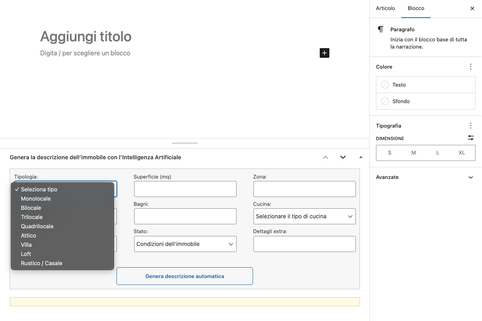This screenshot has width=482, height=321.
Task: Set font size to XL
Action: click(x=462, y=153)
